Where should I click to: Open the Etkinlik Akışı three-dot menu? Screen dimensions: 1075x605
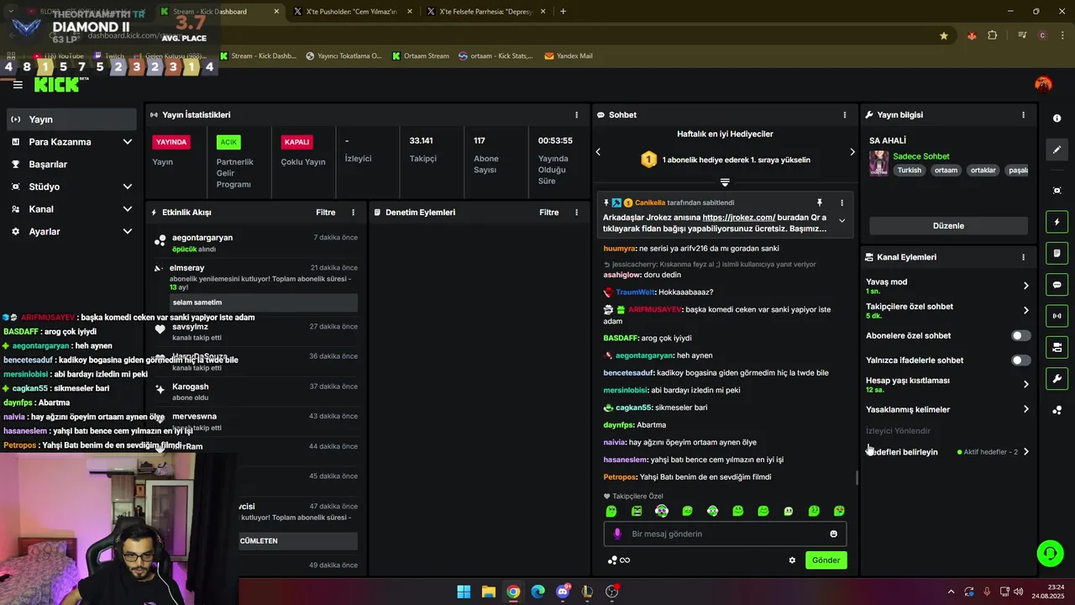click(353, 213)
